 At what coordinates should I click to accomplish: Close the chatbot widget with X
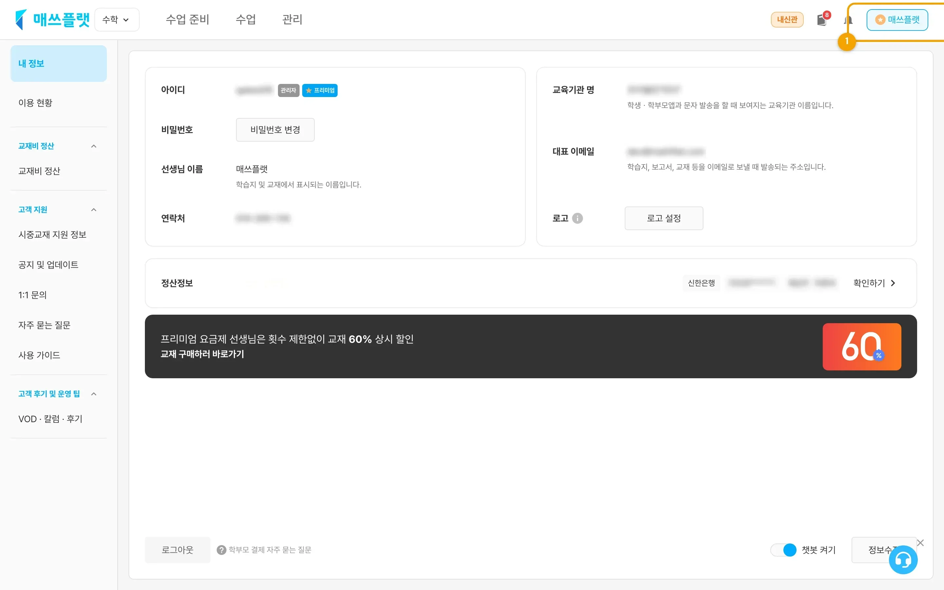(920, 543)
